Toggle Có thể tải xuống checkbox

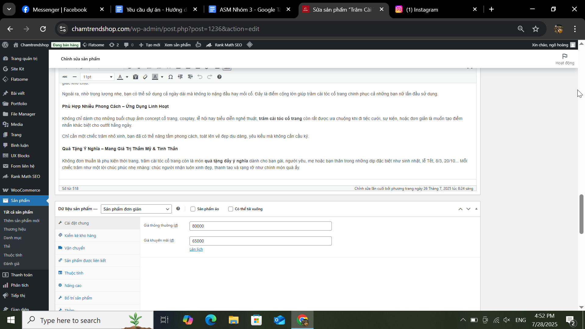[231, 209]
